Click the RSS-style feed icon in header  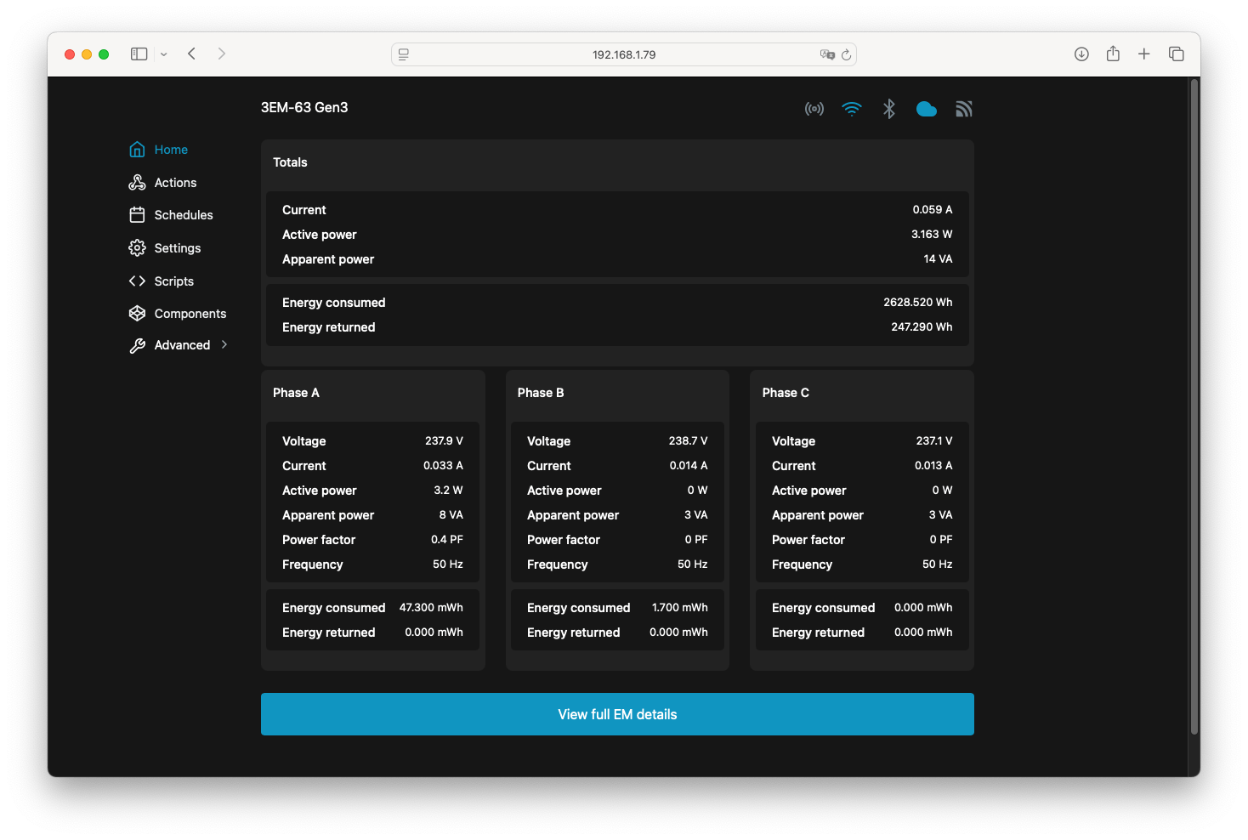pyautogui.click(x=963, y=109)
